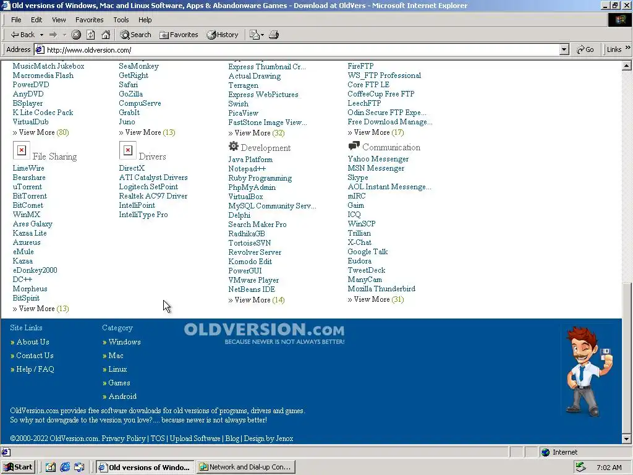Click the Go button
633x475 pixels.
pyautogui.click(x=585, y=49)
